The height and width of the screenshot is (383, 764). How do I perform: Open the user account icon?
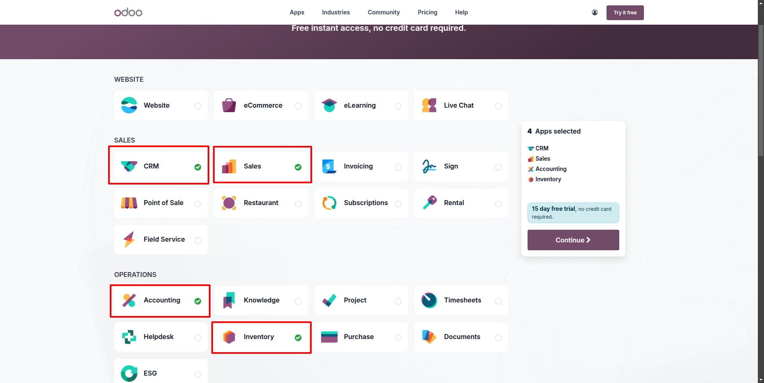(x=595, y=12)
